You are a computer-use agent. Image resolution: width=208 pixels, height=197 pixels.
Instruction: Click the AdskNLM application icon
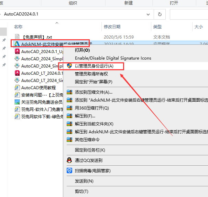tap(17, 44)
